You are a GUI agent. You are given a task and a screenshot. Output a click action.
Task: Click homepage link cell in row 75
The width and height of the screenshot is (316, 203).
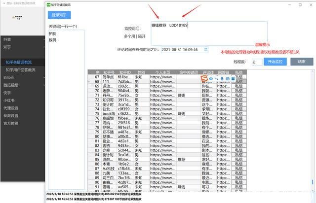[163, 114]
